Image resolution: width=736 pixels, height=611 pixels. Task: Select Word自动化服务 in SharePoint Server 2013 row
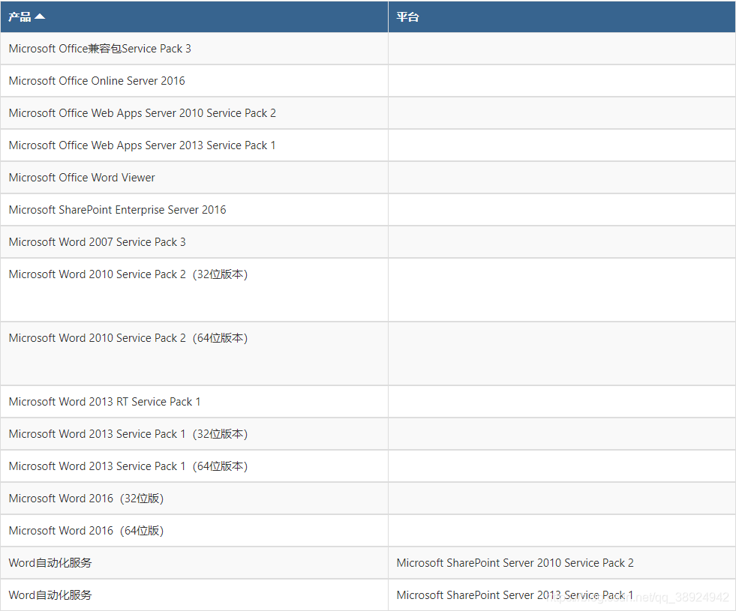point(50,595)
